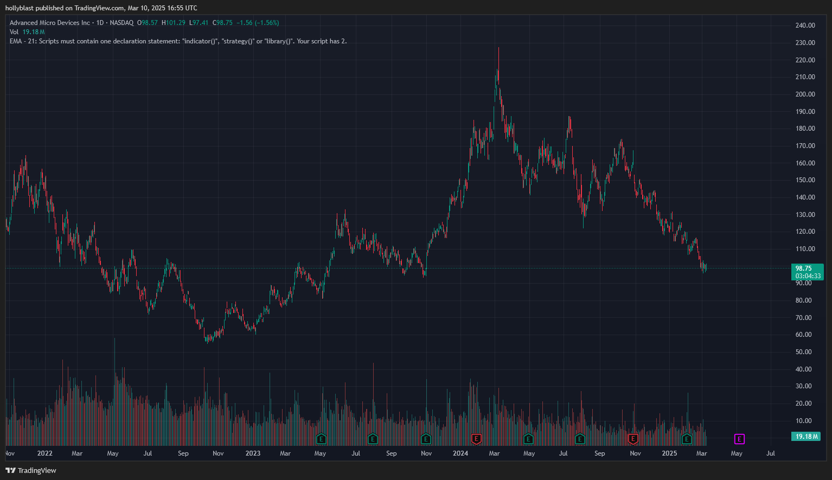
Task: Click the purple upcoming earnings marker
Action: pyautogui.click(x=739, y=439)
